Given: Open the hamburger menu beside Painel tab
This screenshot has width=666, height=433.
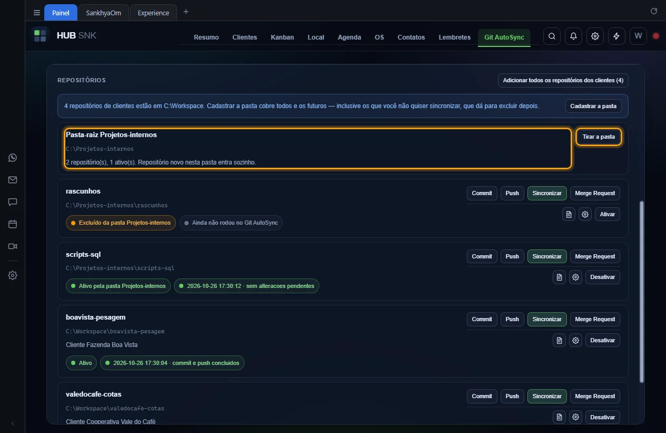Looking at the screenshot, I should [36, 13].
